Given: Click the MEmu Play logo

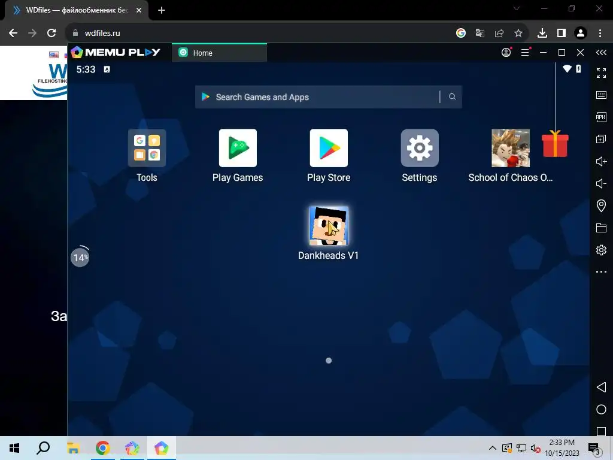Looking at the screenshot, I should 116,52.
